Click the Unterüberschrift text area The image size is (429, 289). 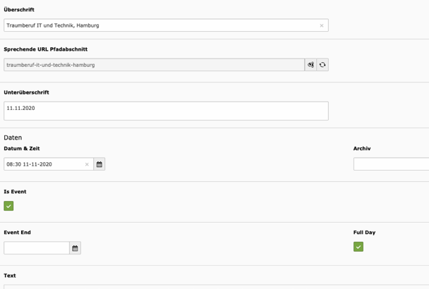coord(166,111)
